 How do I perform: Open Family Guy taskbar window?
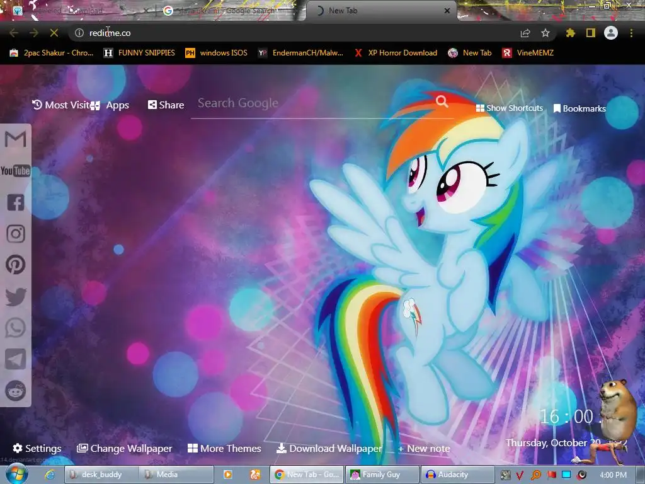[382, 475]
